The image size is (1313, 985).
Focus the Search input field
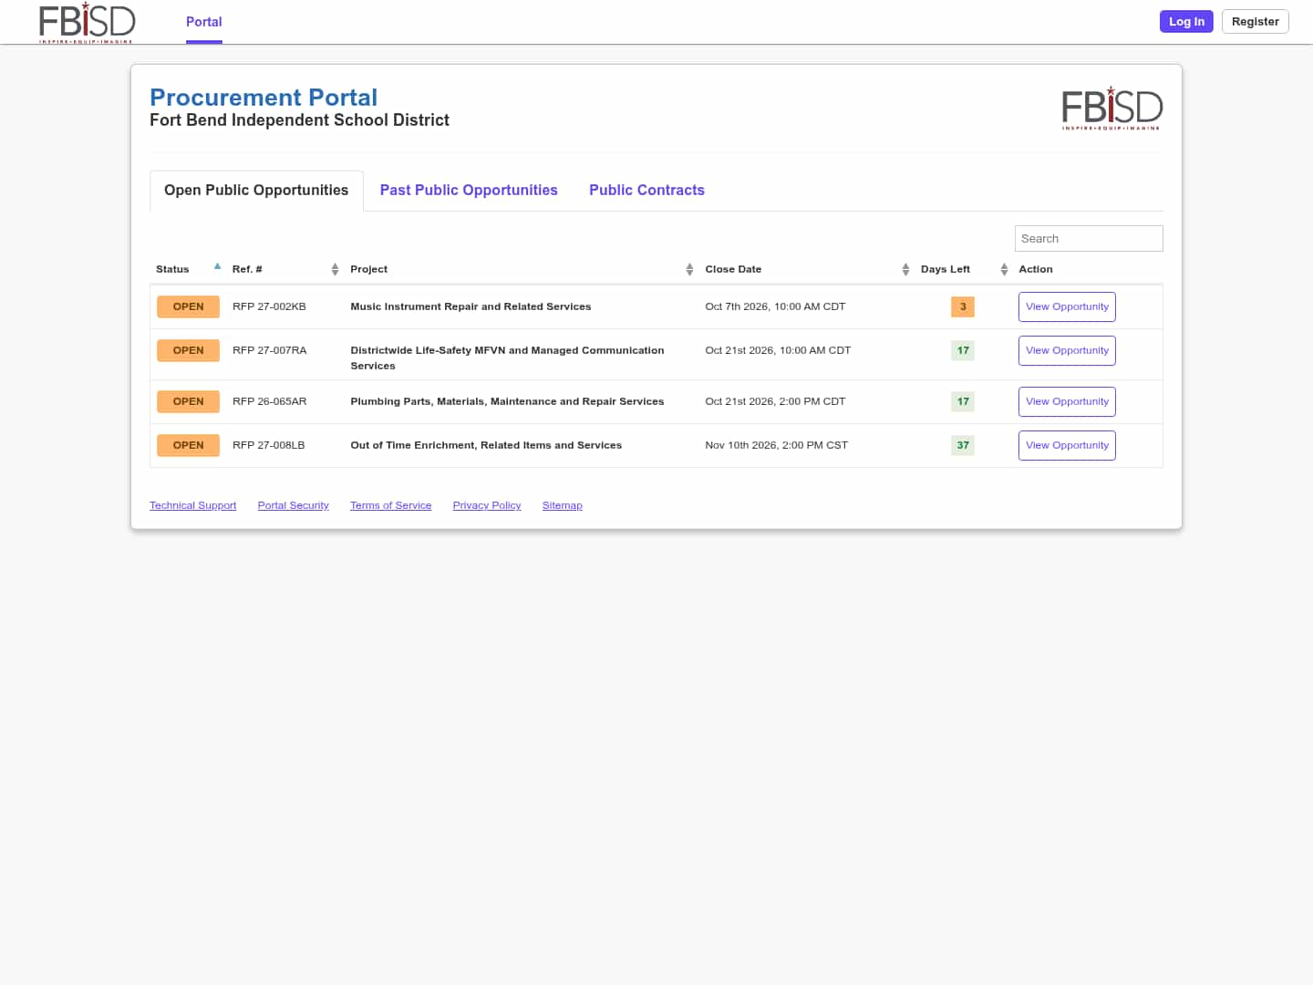tap(1089, 238)
